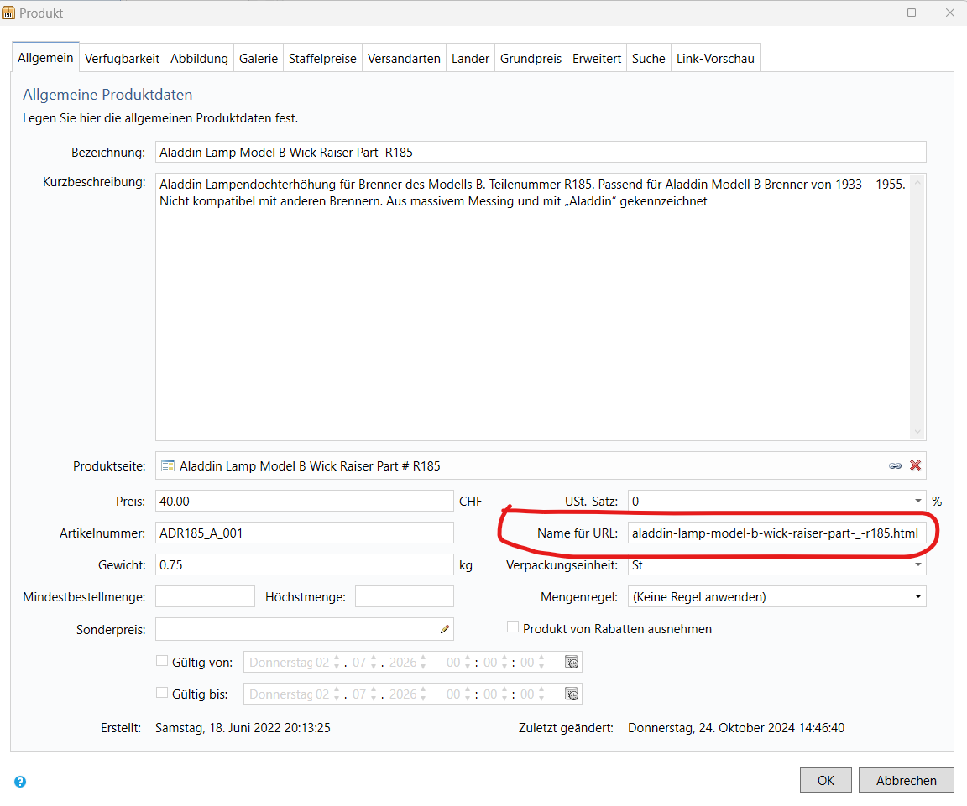This screenshot has width=967, height=806.
Task: Open the Grundpreis tab
Action: point(531,59)
